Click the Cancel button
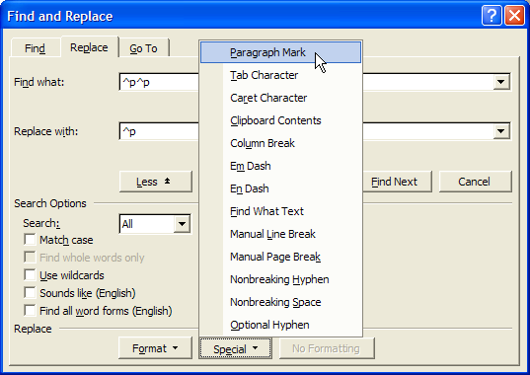Image resolution: width=530 pixels, height=375 pixels. pos(476,182)
